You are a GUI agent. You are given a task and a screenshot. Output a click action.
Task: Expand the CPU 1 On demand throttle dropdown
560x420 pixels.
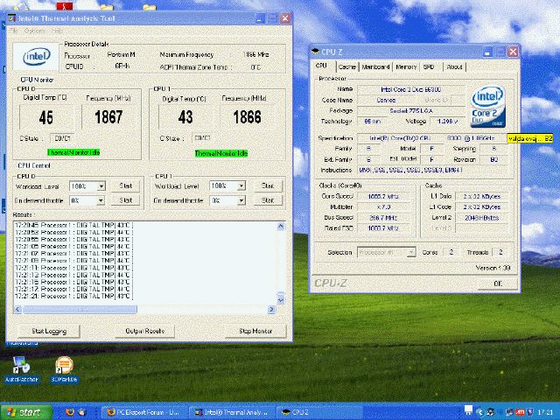click(241, 200)
